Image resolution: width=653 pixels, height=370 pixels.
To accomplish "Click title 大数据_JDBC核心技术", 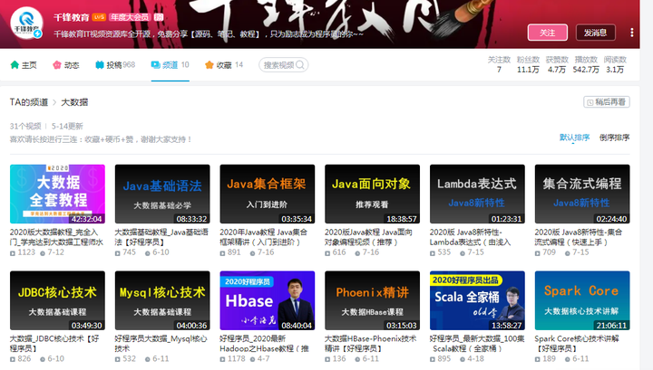I will click(54, 344).
